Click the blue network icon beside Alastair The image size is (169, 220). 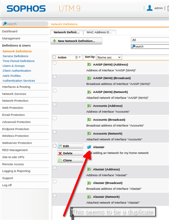[89, 147]
